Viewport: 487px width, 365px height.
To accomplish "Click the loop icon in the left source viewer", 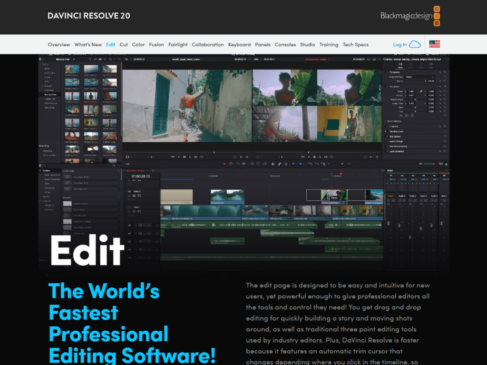I will [202, 157].
